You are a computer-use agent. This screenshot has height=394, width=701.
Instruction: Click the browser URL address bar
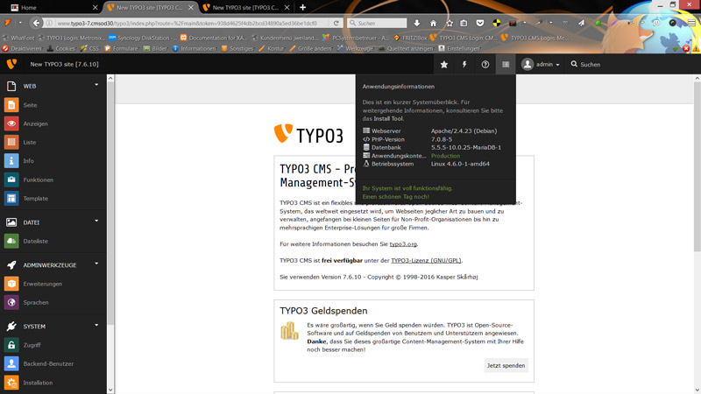(187, 23)
